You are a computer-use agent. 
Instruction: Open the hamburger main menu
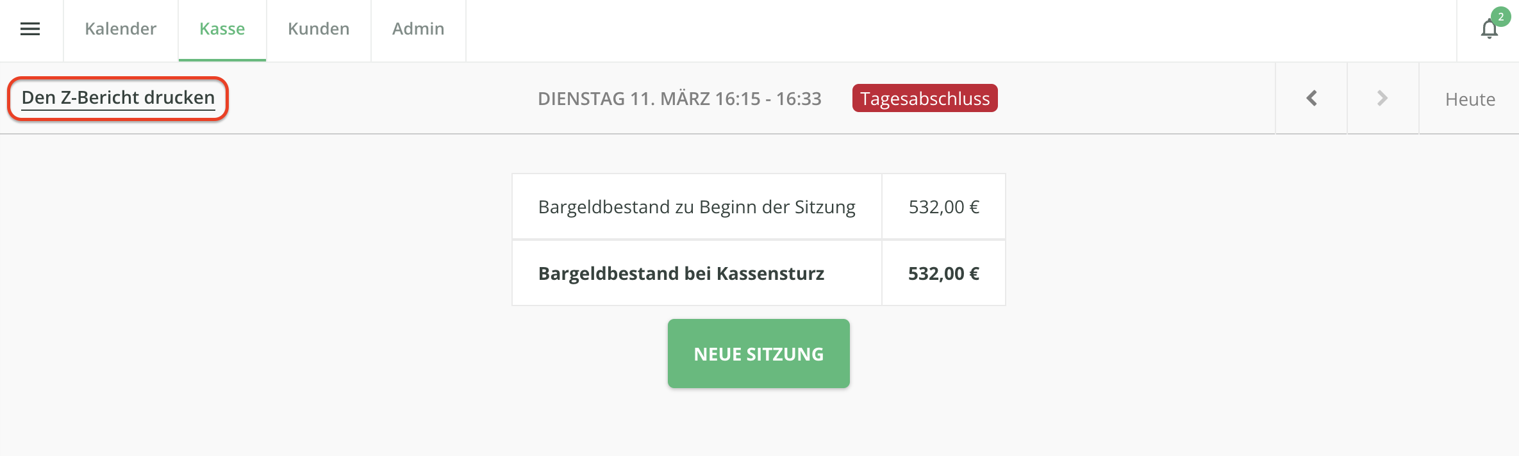30,29
